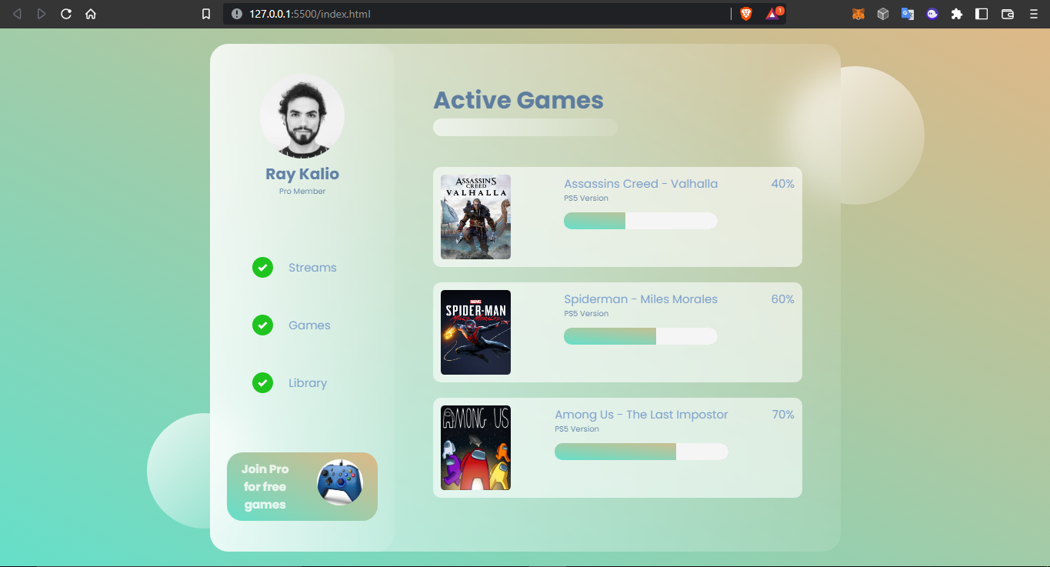Image resolution: width=1050 pixels, height=567 pixels.
Task: Click the green check beside Library
Action: click(262, 382)
